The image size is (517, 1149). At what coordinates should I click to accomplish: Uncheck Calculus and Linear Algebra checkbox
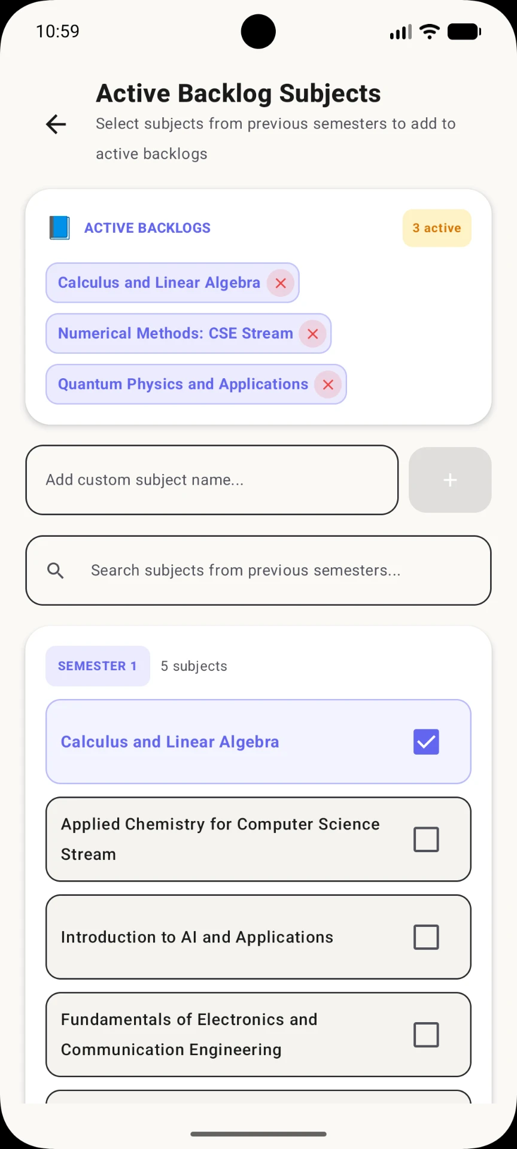coord(426,742)
